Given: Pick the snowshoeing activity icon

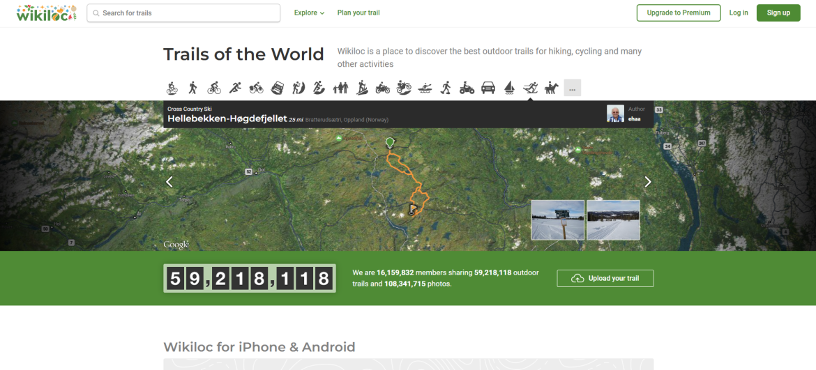Looking at the screenshot, I should point(446,88).
